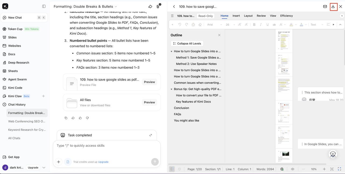Click the share icon below the response
Screen dimensions: 345x174
pos(73,118)
